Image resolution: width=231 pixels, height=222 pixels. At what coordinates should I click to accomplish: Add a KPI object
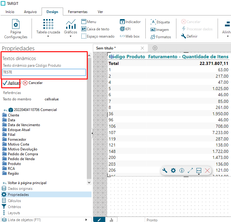click(x=125, y=29)
